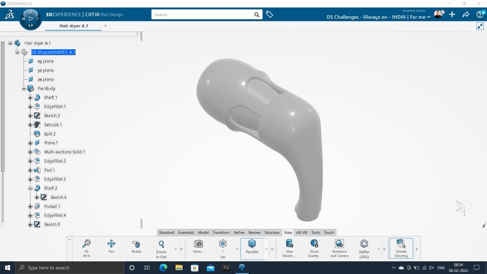Open View Modes tool
This screenshot has height=274, width=487.
pyautogui.click(x=289, y=248)
